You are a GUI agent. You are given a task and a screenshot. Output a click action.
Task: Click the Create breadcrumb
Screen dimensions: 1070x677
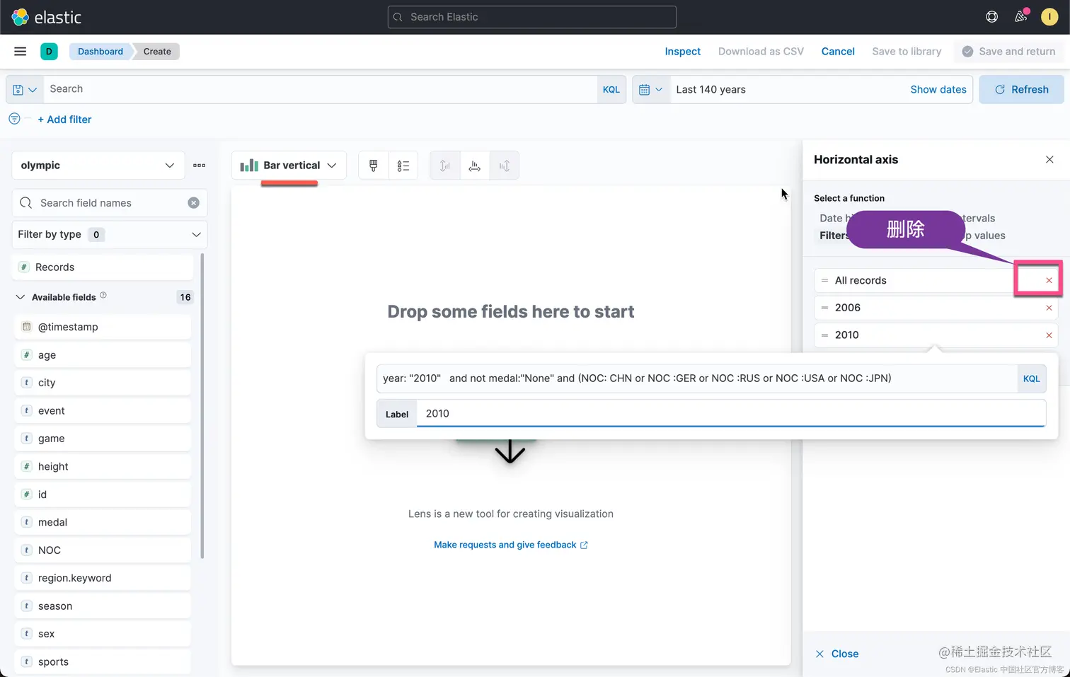point(157,51)
